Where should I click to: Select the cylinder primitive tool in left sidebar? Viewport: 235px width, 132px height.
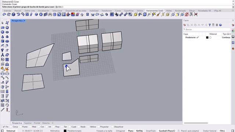tap(3, 41)
